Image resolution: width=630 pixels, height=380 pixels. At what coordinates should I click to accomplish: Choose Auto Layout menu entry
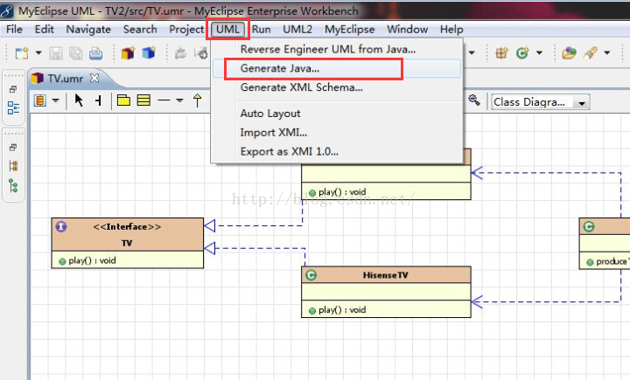click(x=337, y=114)
